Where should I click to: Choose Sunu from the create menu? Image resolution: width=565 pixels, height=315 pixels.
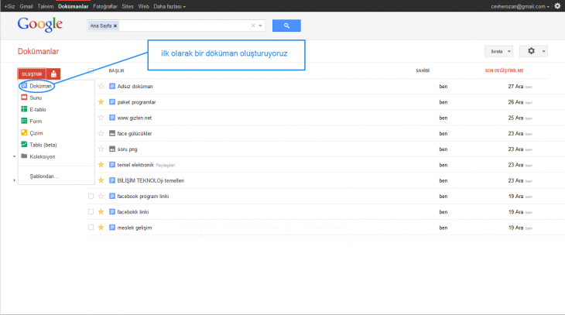[x=36, y=98]
